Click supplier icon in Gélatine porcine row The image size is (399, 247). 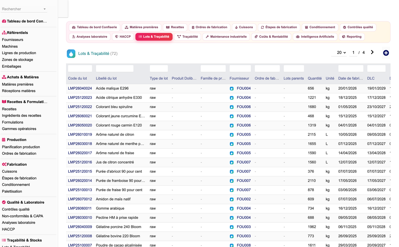click(x=232, y=227)
